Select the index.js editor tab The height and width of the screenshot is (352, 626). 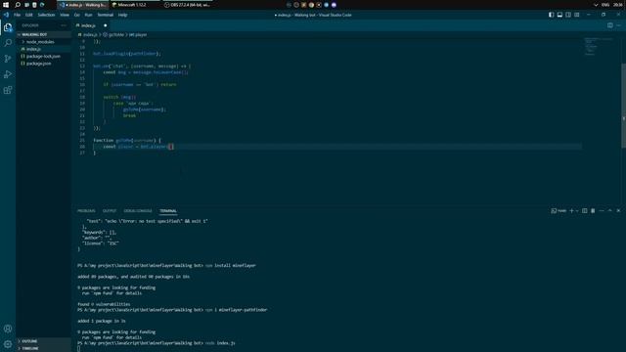[x=92, y=25]
